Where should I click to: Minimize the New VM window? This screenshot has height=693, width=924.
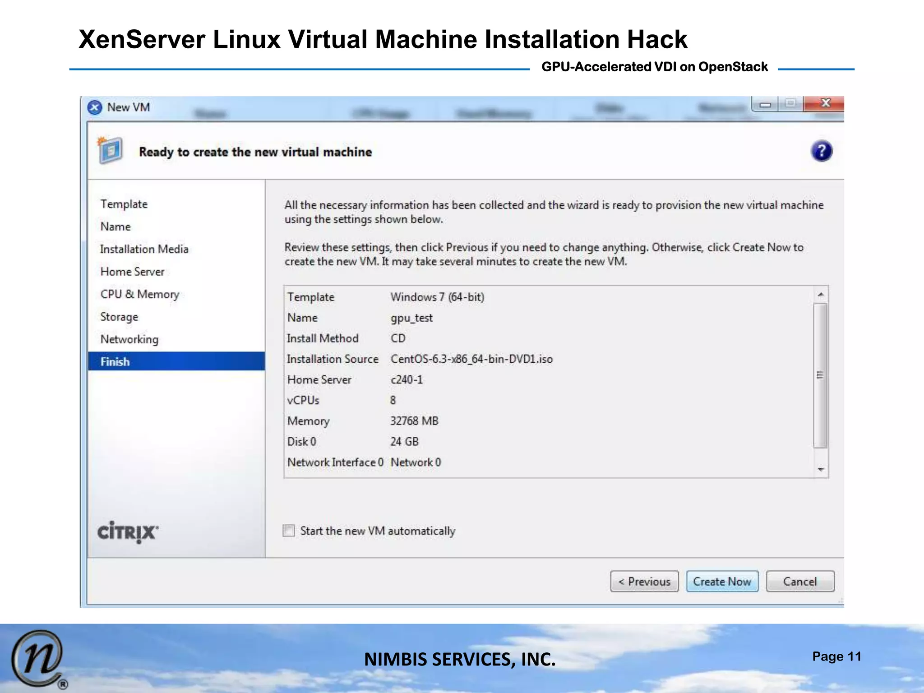pyautogui.click(x=765, y=104)
